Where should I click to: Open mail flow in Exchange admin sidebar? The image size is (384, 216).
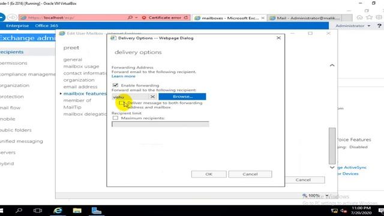[10, 108]
